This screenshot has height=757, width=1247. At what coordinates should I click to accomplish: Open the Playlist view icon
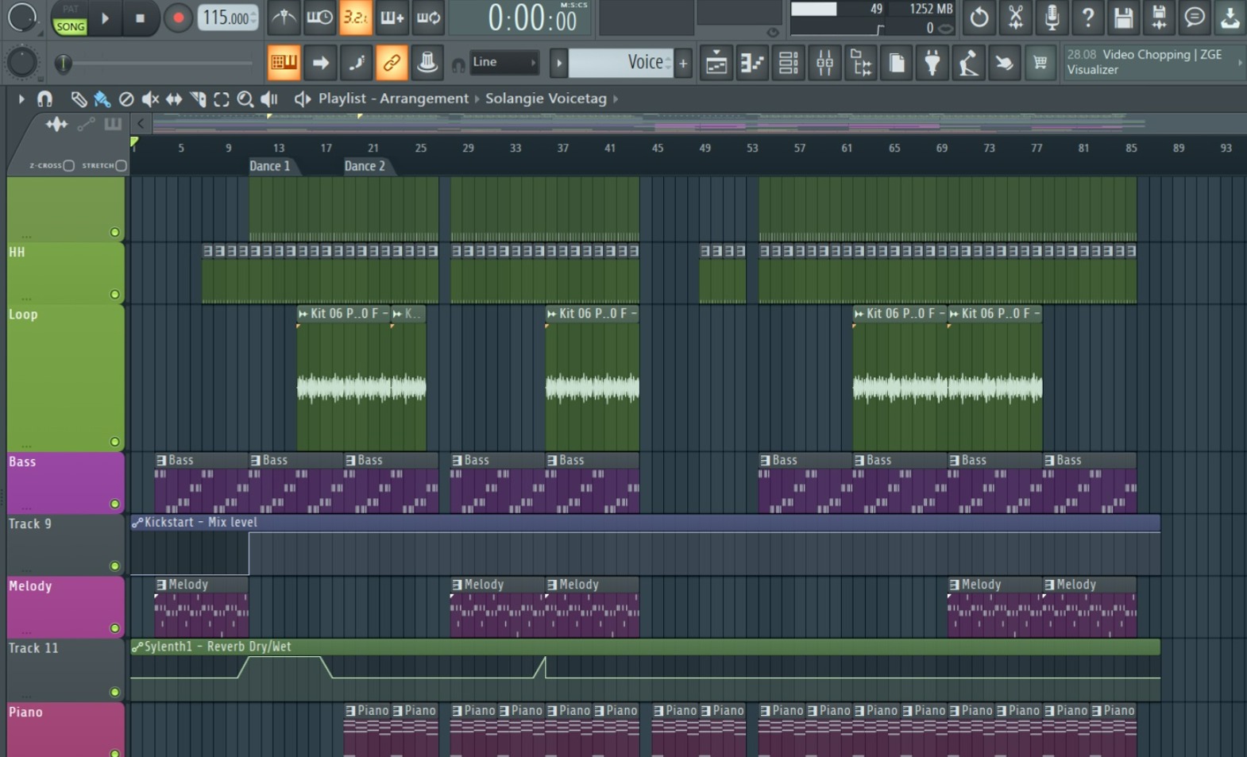point(716,63)
